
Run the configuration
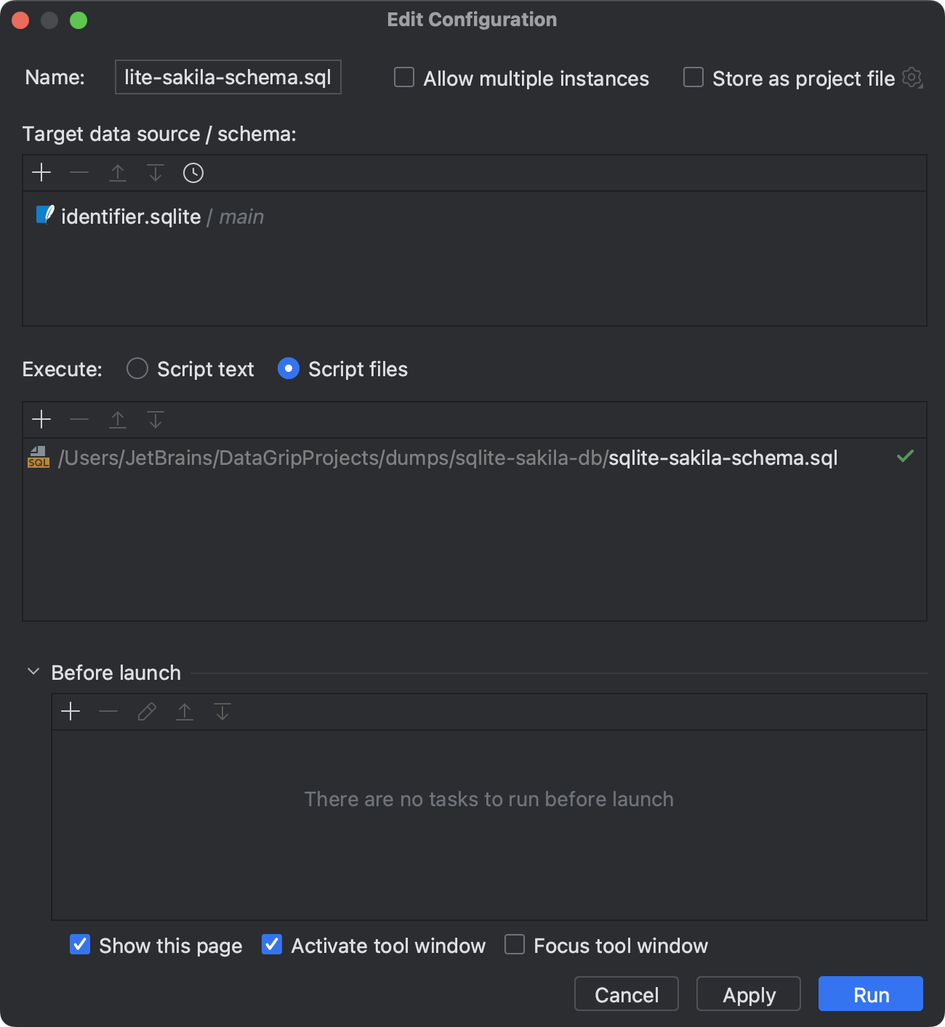coord(869,994)
